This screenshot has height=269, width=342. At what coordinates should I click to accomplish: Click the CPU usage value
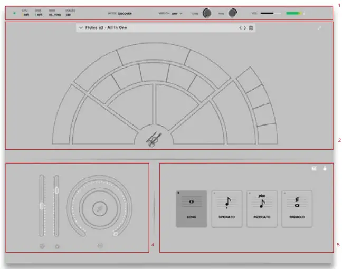coord(26,15)
